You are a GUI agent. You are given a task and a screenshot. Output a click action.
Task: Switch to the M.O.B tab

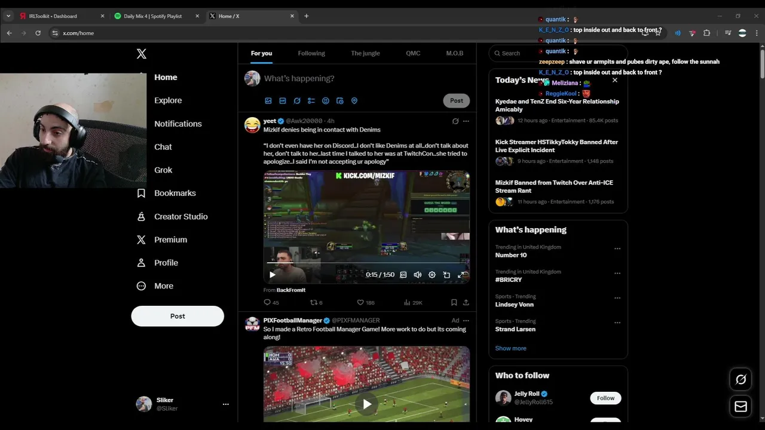[455, 53]
